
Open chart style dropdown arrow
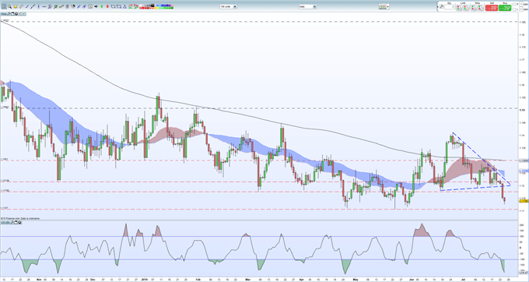[x=387, y=7]
